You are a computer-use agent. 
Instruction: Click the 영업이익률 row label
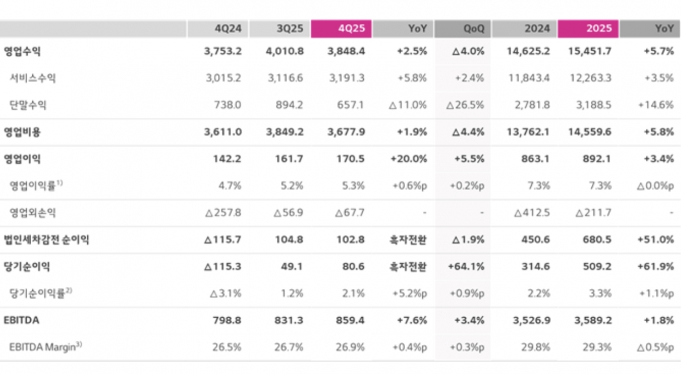tap(36, 185)
